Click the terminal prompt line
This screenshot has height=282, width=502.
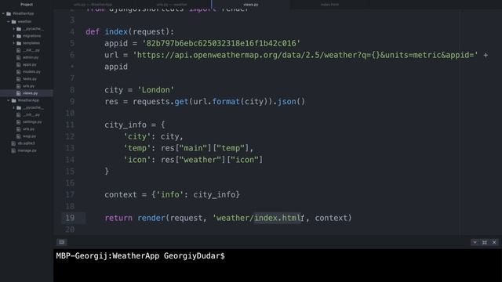point(140,256)
